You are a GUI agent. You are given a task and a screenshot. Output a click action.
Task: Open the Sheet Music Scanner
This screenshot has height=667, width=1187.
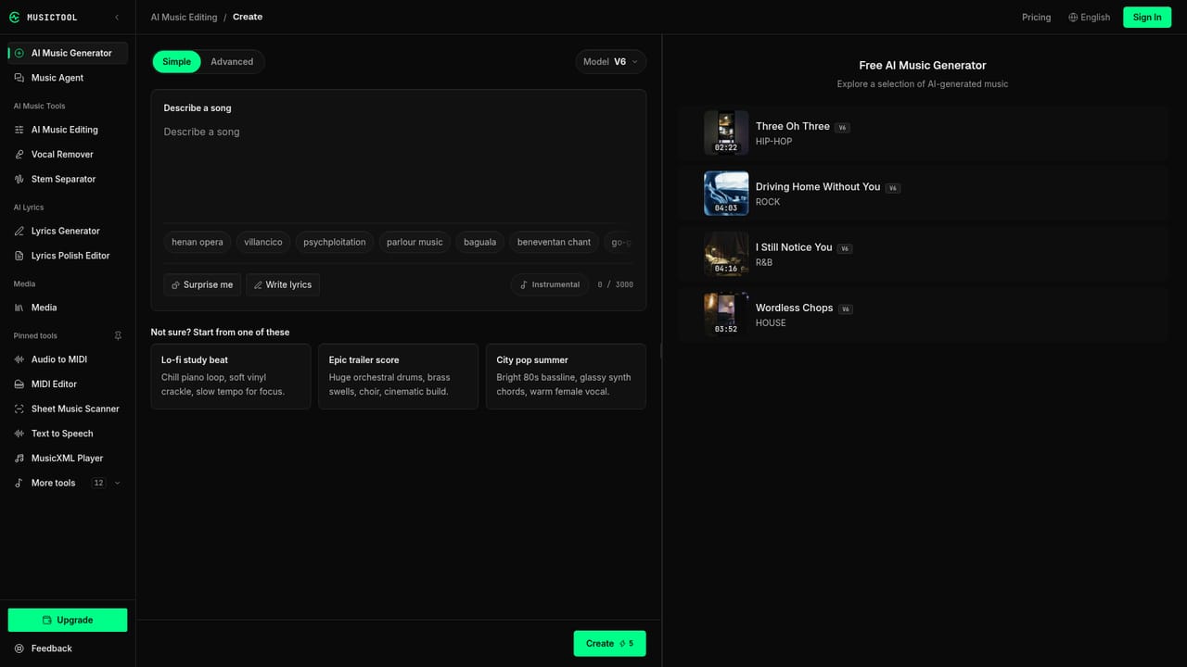tap(68, 409)
